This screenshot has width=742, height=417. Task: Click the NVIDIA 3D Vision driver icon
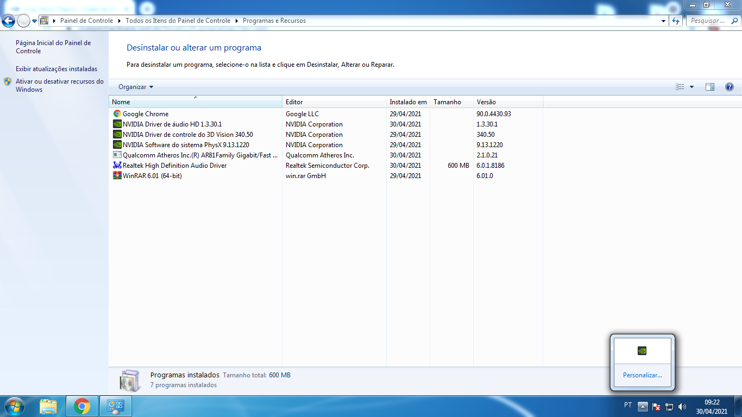[x=117, y=135]
